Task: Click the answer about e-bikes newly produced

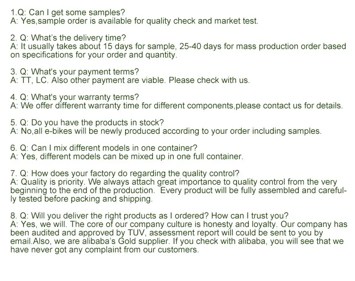Action: point(166,131)
